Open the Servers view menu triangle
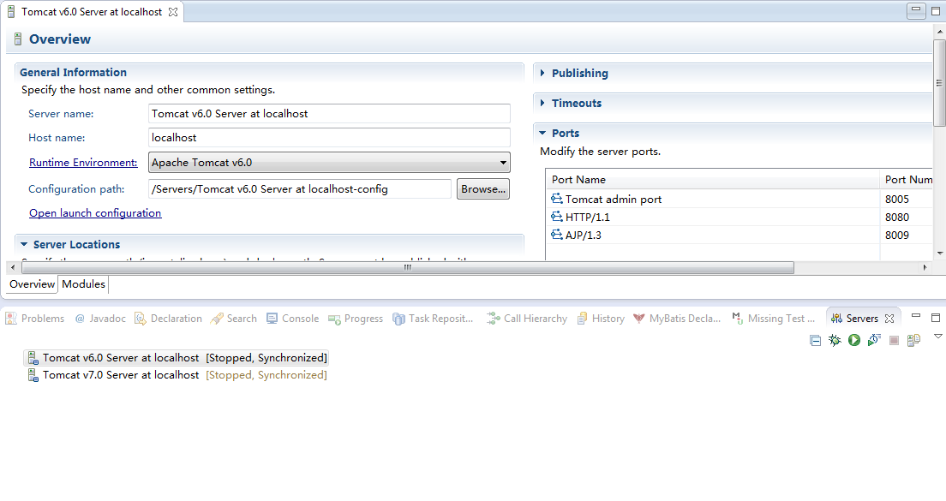The width and height of the screenshot is (946, 501). coord(937,337)
